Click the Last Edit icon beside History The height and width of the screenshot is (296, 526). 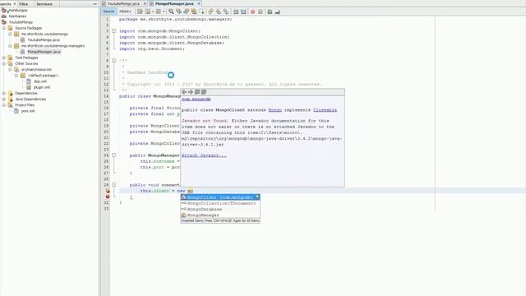(x=140, y=12)
